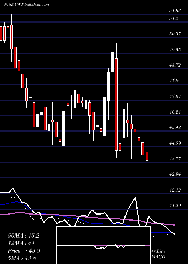
Task: Click the 47.9 price axis label
Action: 174,81
